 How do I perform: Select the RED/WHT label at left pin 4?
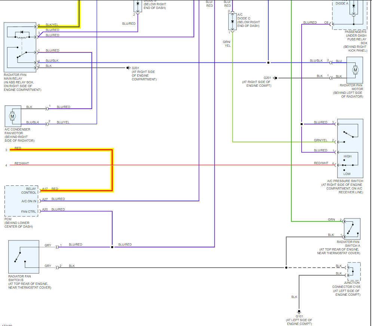pyautogui.click(x=22, y=163)
